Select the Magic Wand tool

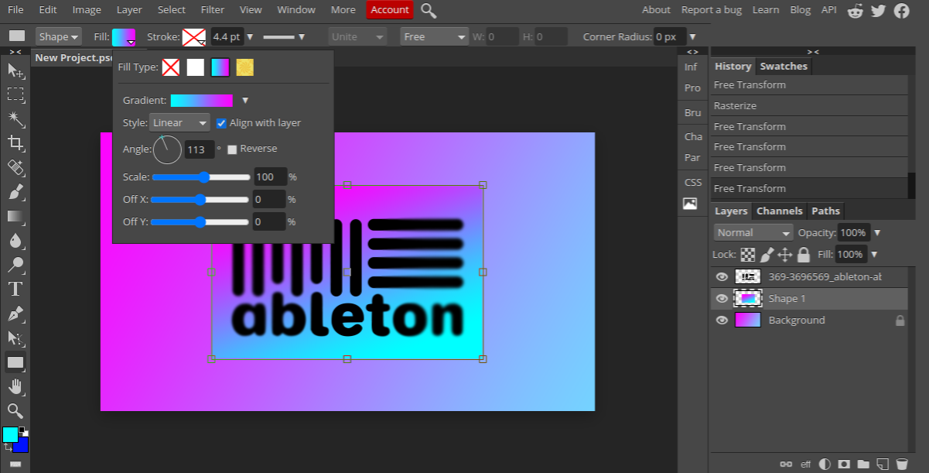(15, 118)
